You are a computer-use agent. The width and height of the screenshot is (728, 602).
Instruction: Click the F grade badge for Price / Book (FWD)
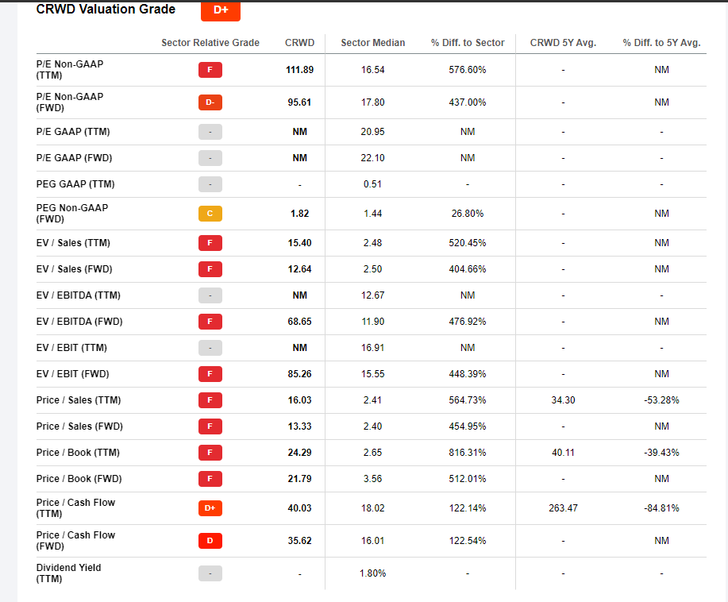pyautogui.click(x=210, y=479)
